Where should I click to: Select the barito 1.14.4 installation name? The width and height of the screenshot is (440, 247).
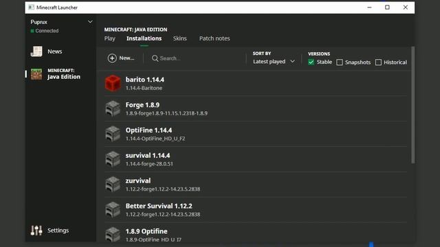pyautogui.click(x=145, y=80)
